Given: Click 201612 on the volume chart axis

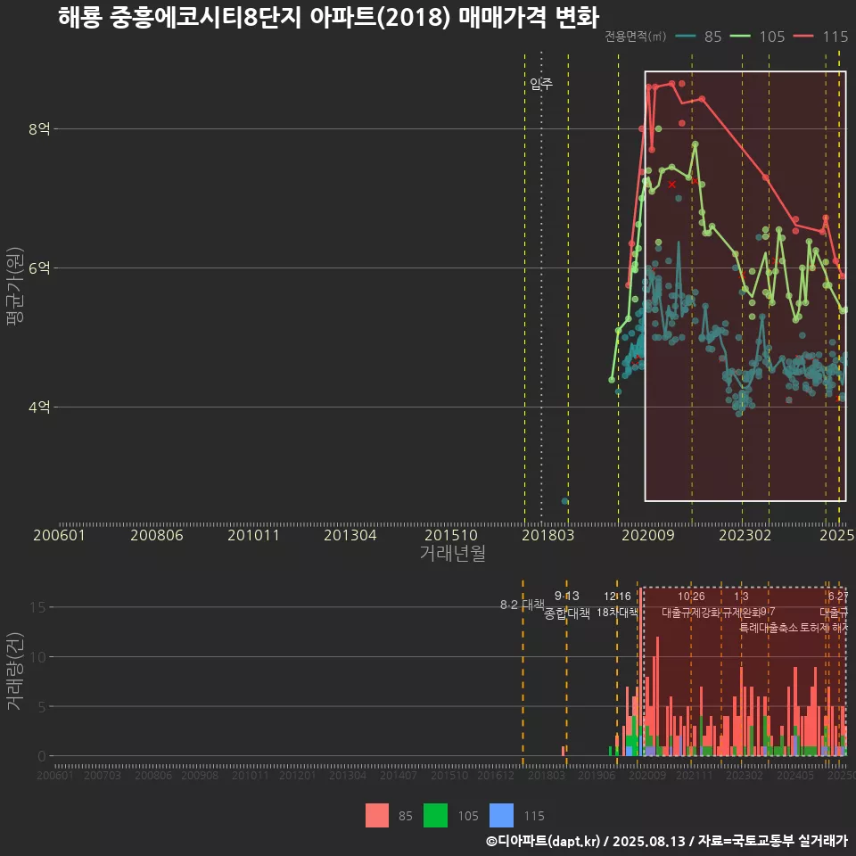Looking at the screenshot, I should 495,775.
